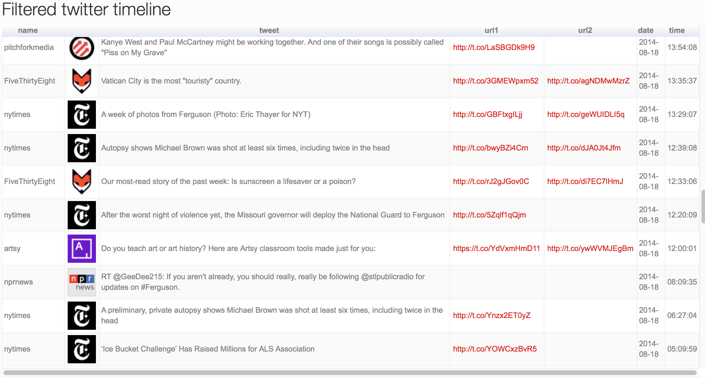Click the horizontal scrollbar at the bottom

click(x=350, y=373)
